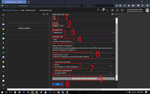This screenshot has width=150, height=94.
Task: Click the md.rameez.khan24 account name
Action: (135, 9)
